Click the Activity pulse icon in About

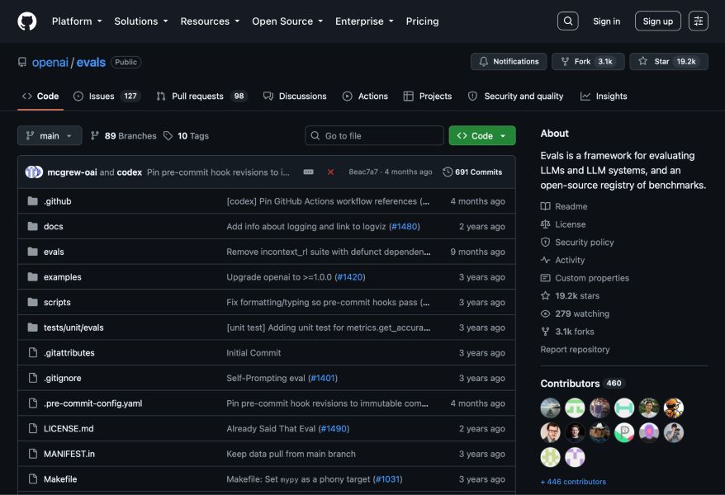coord(545,260)
